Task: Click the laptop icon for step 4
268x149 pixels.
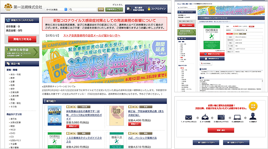Action: tap(238, 117)
